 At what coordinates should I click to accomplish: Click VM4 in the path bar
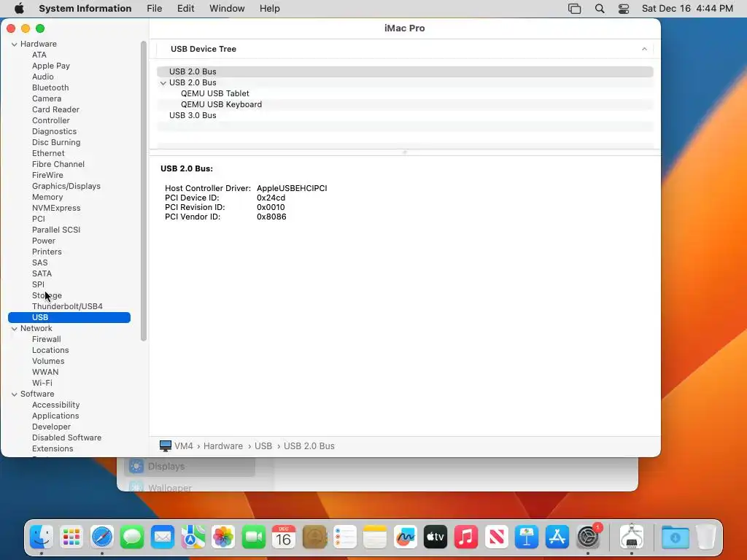(x=183, y=446)
